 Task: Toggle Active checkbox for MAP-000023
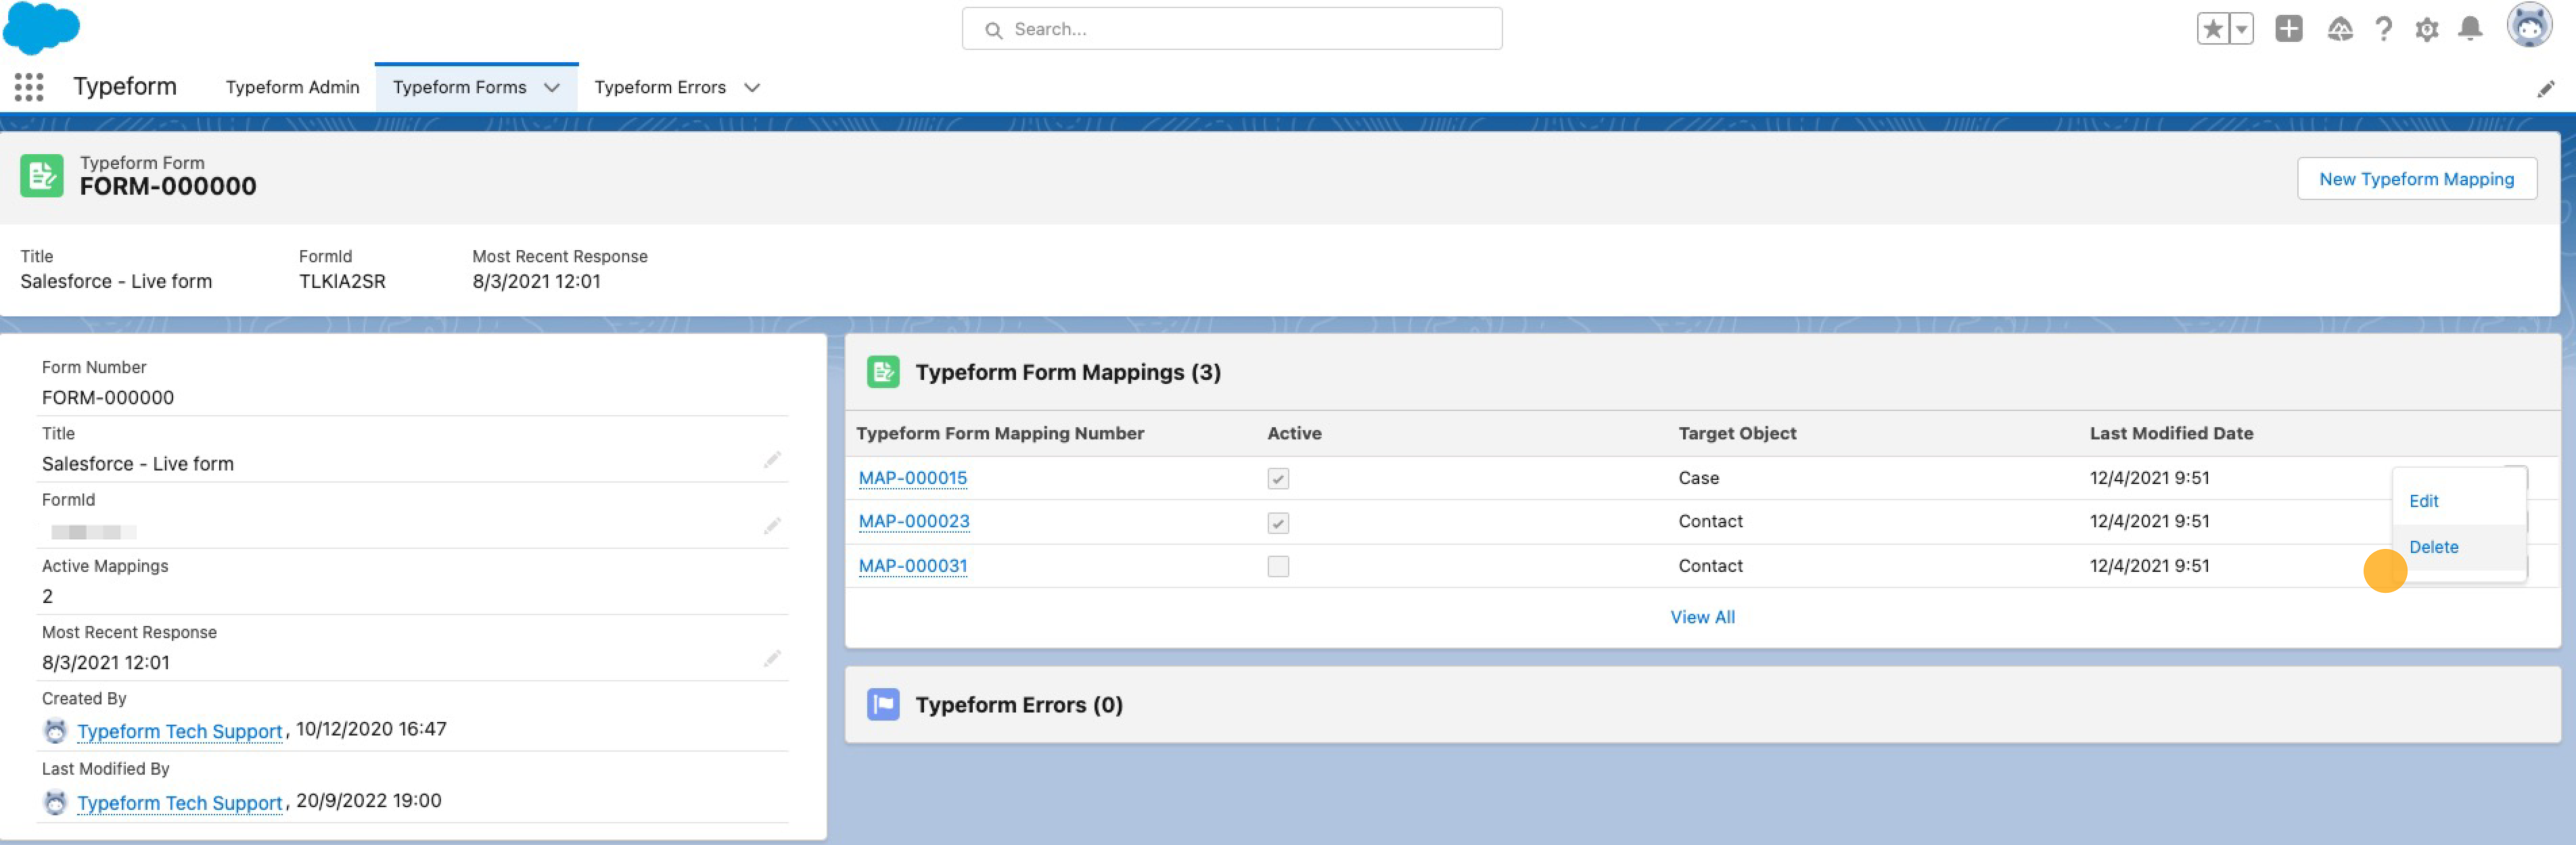(1278, 523)
